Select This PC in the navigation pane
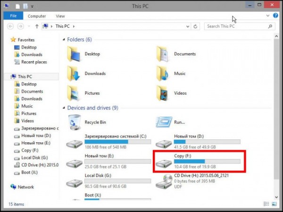The height and width of the screenshot is (212, 283). coord(25,77)
